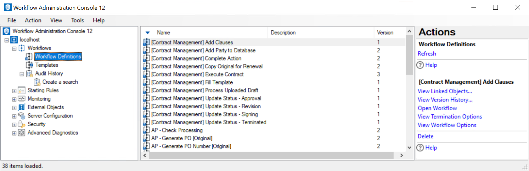Open the Tools menu
The width and height of the screenshot is (529, 171).
(x=77, y=20)
